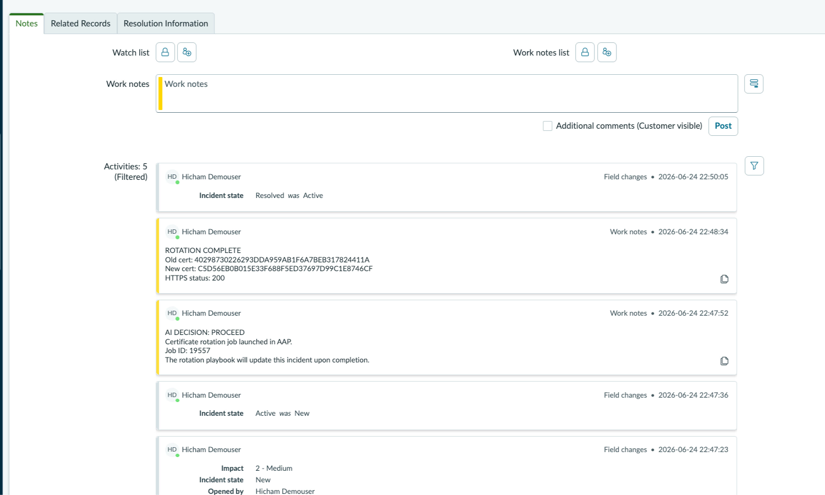Image resolution: width=825 pixels, height=495 pixels.
Task: Switch to the Notes tab
Action: pos(26,23)
